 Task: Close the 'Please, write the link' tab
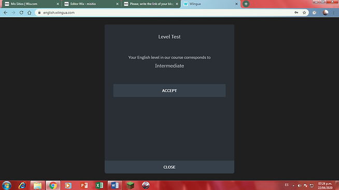click(177, 4)
